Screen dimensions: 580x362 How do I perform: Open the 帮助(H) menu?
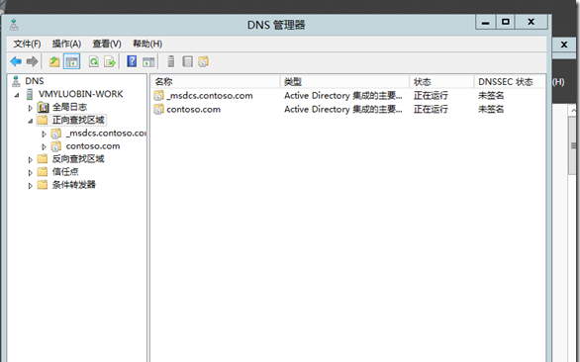tap(147, 44)
